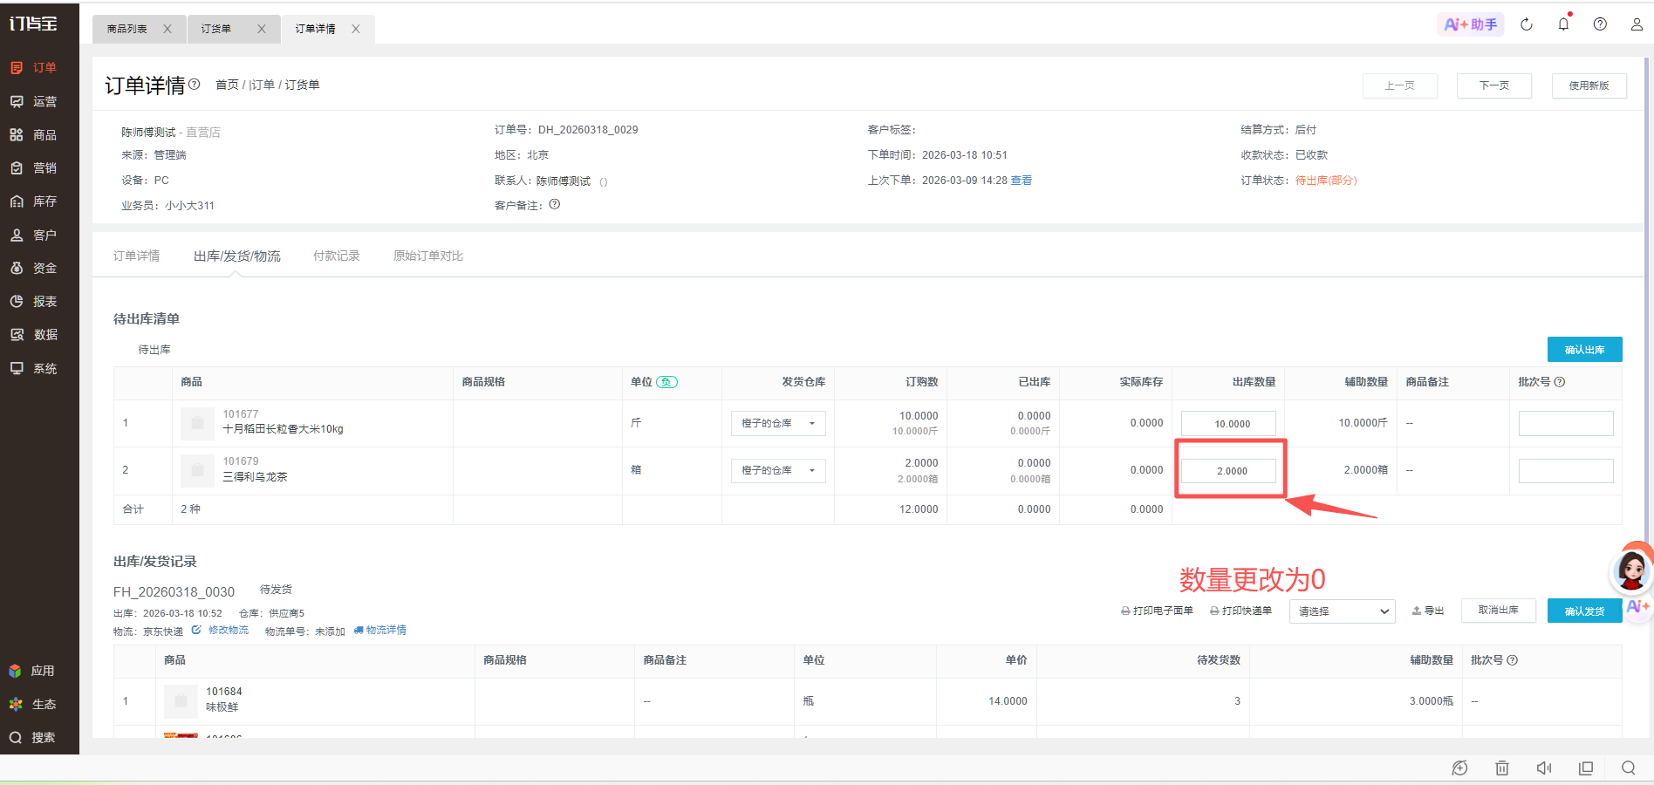This screenshot has width=1654, height=785.
Task: Click the 修改物流 link
Action: [x=221, y=630]
